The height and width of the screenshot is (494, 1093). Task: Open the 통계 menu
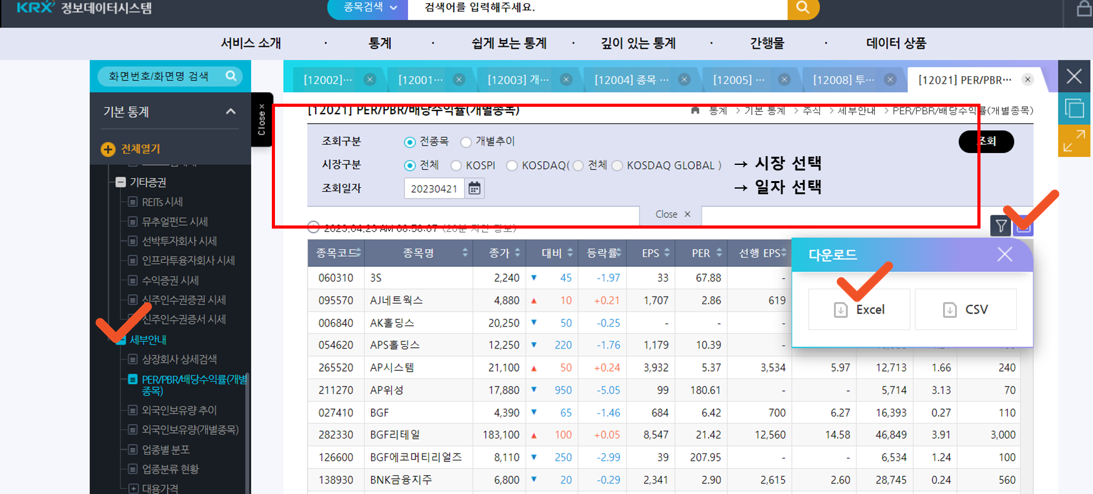[380, 43]
